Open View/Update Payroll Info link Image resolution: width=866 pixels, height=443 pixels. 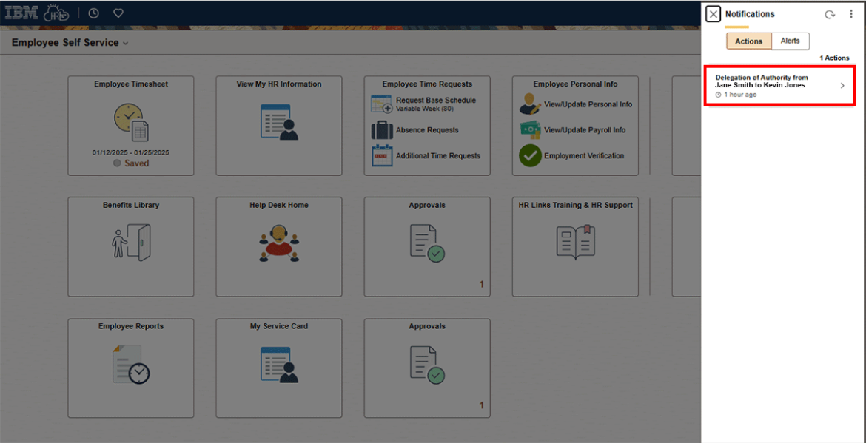coord(584,130)
